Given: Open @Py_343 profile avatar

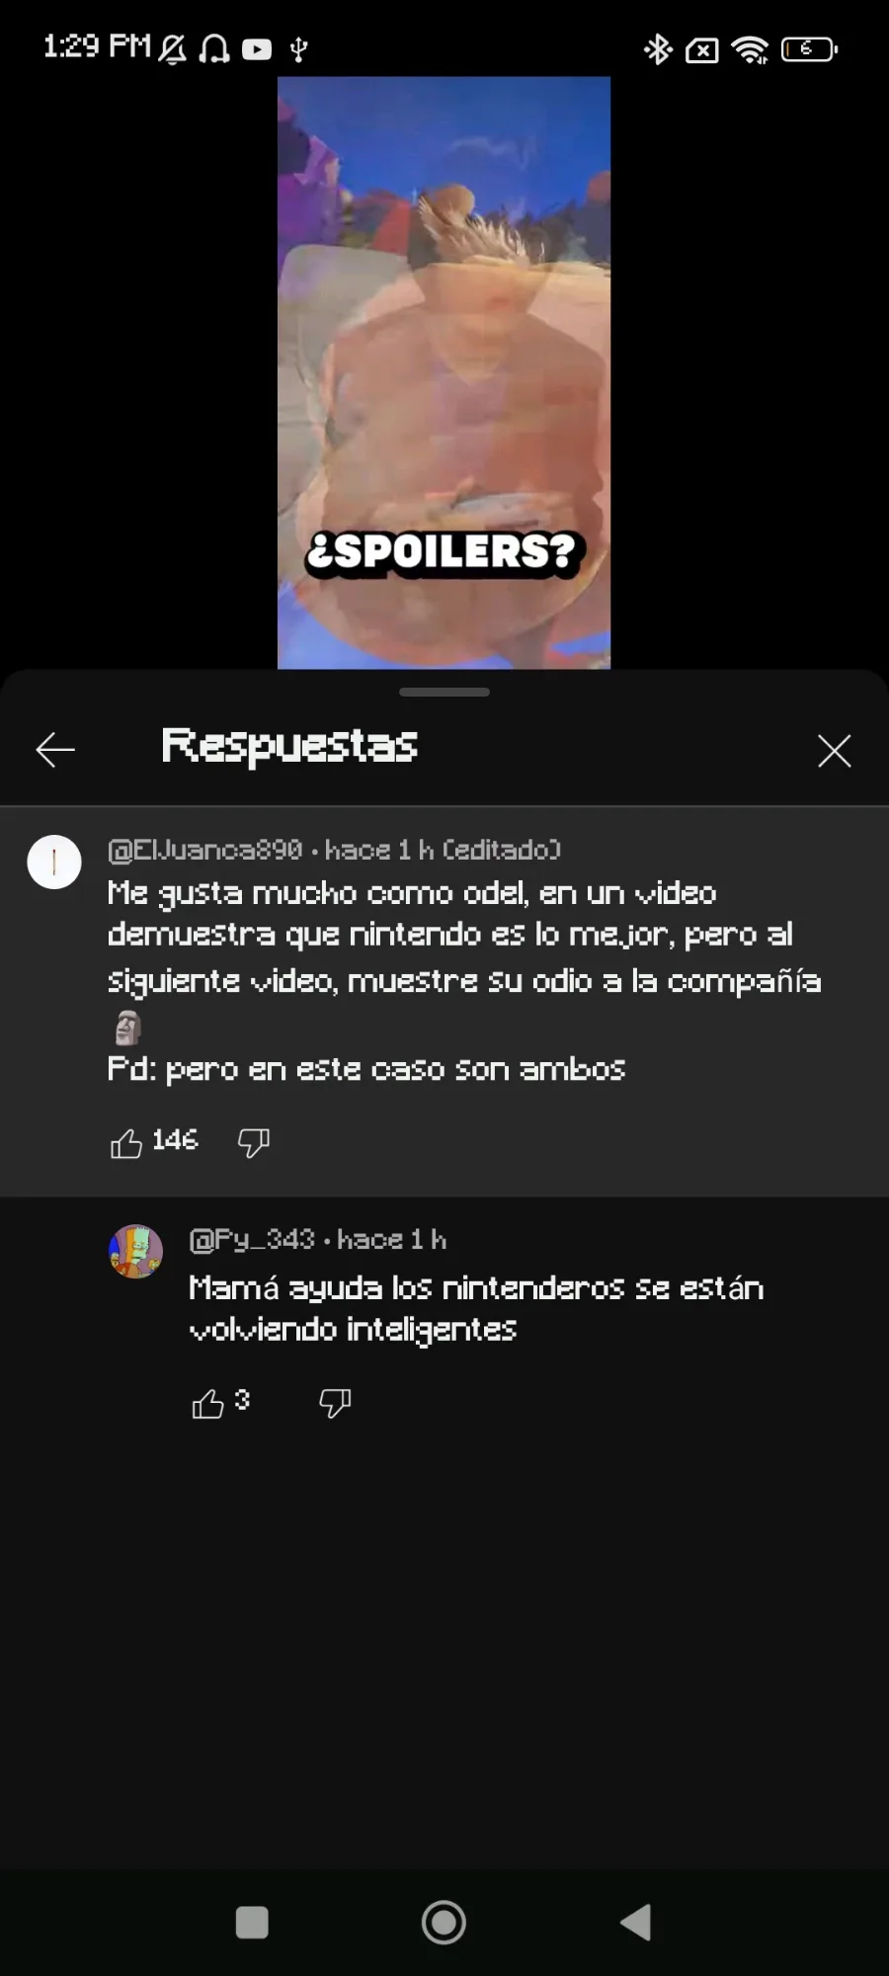Looking at the screenshot, I should click(x=135, y=1251).
